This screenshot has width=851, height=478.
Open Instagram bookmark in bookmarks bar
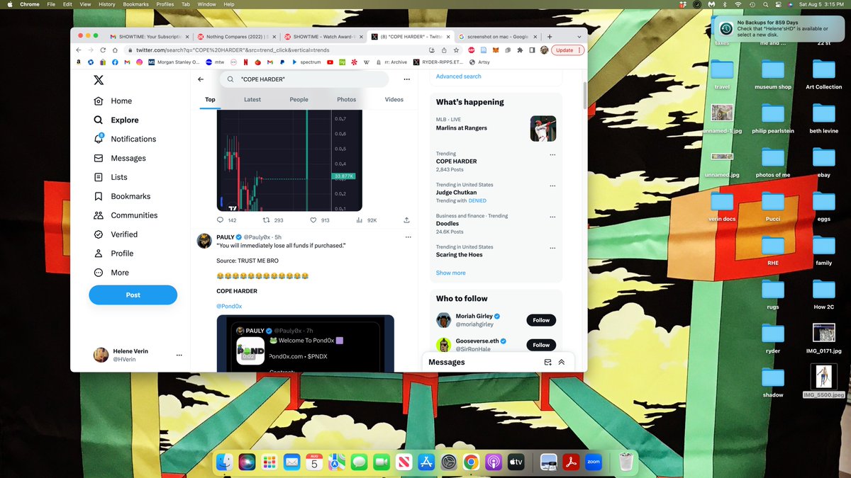[x=139, y=62]
